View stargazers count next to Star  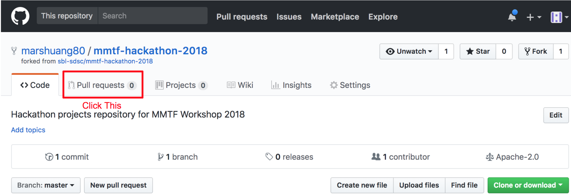pyautogui.click(x=504, y=51)
